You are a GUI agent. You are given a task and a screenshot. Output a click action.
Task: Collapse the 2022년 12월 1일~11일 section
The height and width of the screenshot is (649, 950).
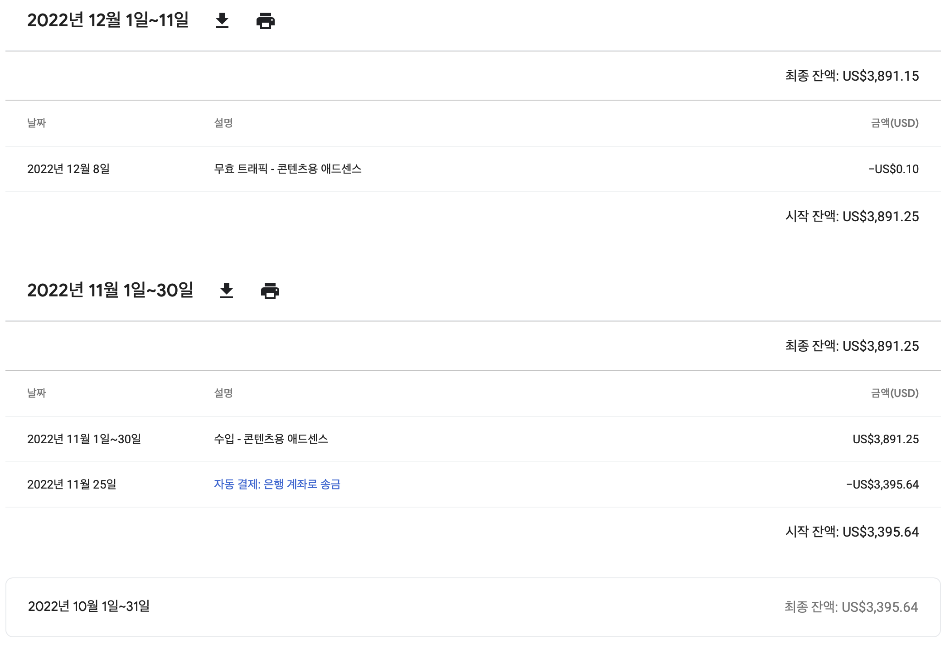click(x=109, y=21)
